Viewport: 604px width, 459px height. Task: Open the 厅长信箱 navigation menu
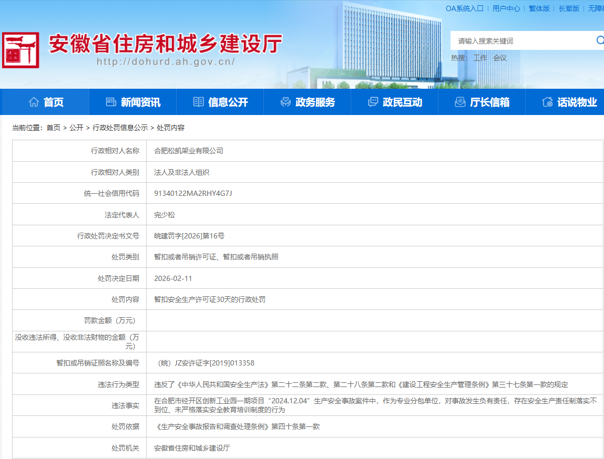(x=482, y=102)
